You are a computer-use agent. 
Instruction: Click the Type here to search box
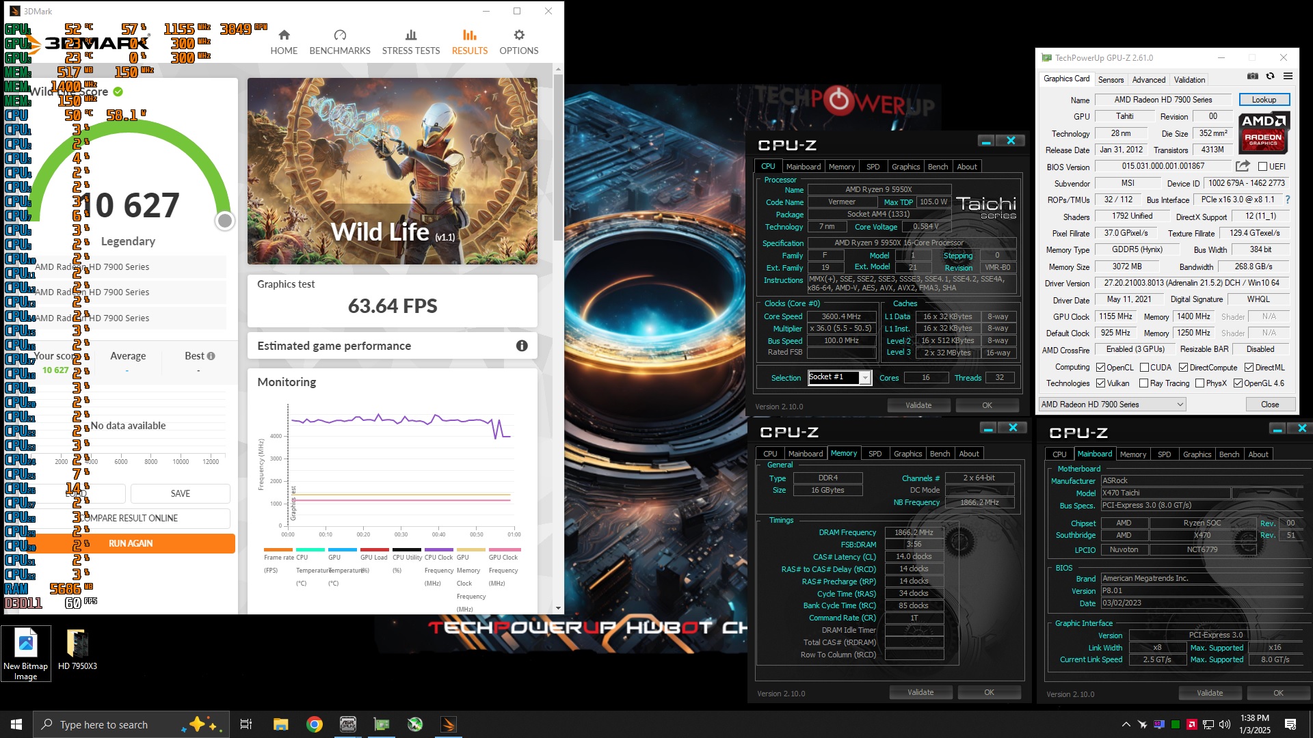[x=130, y=724]
